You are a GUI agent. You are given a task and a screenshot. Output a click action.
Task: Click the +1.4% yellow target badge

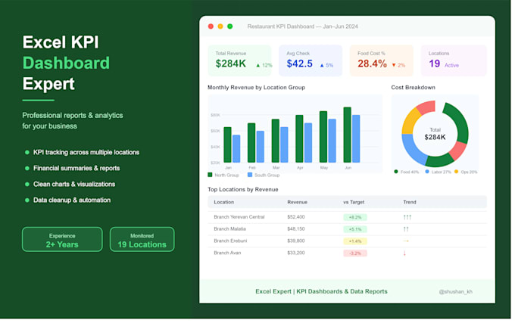pos(355,241)
